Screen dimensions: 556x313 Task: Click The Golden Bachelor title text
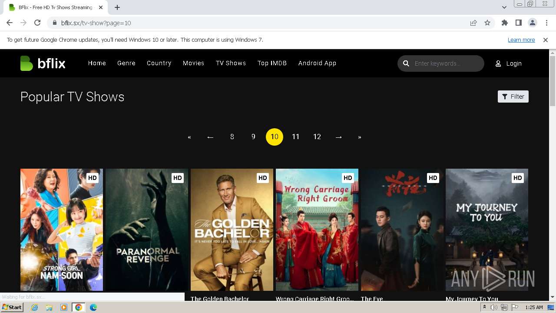(x=220, y=299)
